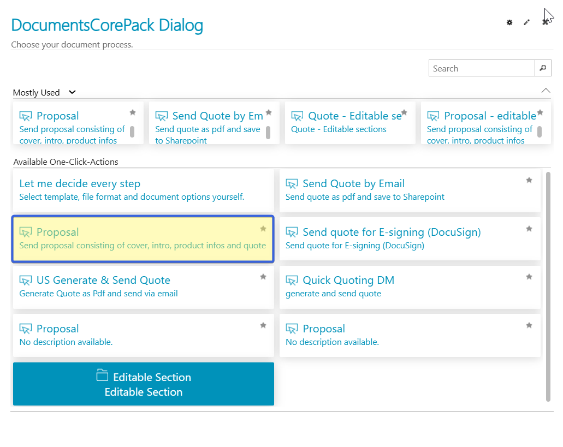Image resolution: width=563 pixels, height=447 pixels.
Task: Toggle favorite star on Send Quote by Email action
Action: pos(529,181)
